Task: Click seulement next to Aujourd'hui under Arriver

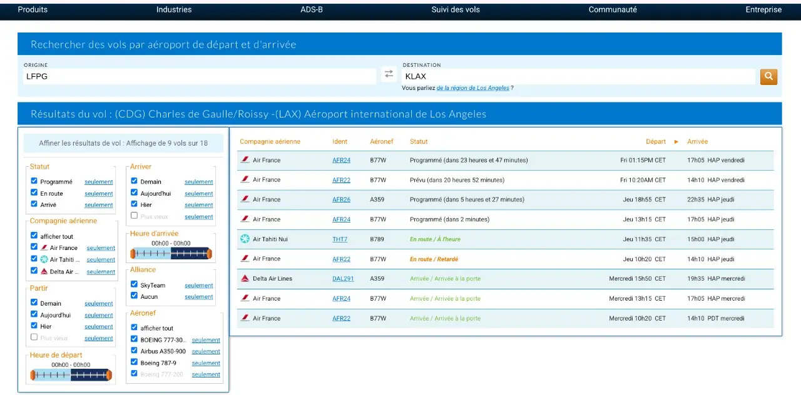Action: [x=199, y=194]
